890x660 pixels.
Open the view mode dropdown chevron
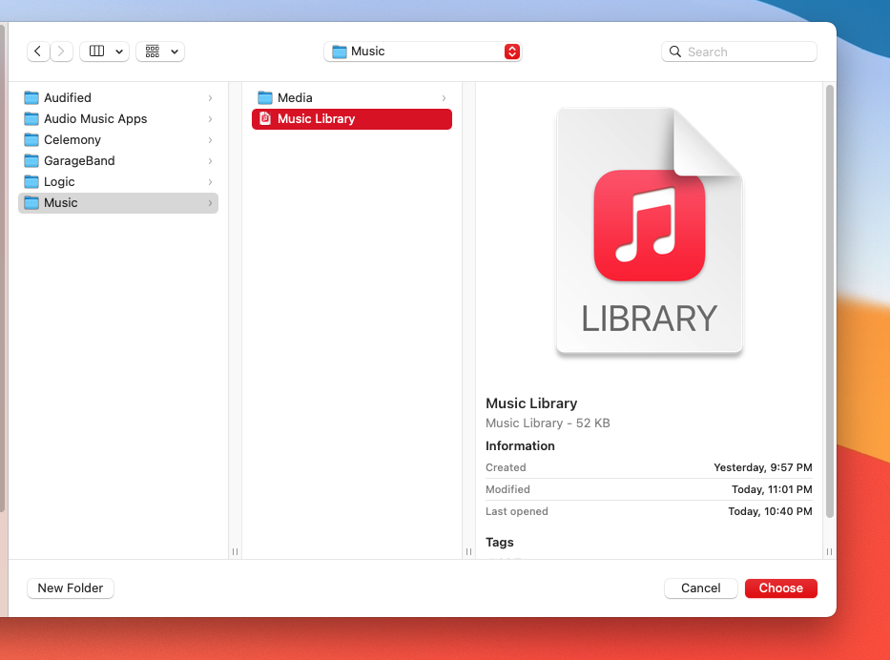tap(119, 52)
